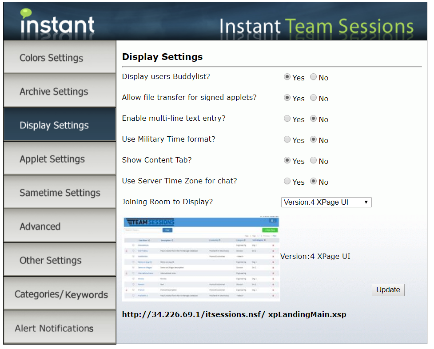Click the 'Display users Buddylist?' label

click(x=166, y=76)
